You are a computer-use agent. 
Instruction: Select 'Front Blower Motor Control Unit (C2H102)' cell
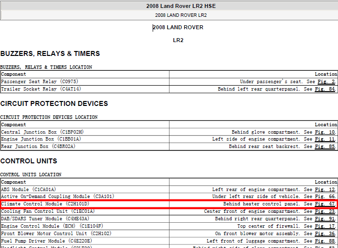[x=85, y=234]
